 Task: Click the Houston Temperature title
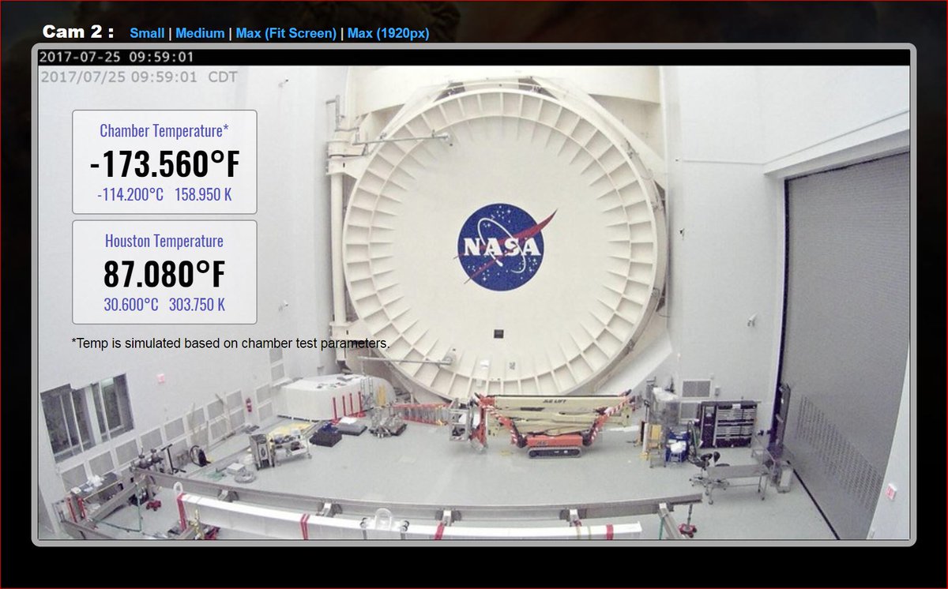pyautogui.click(x=164, y=242)
